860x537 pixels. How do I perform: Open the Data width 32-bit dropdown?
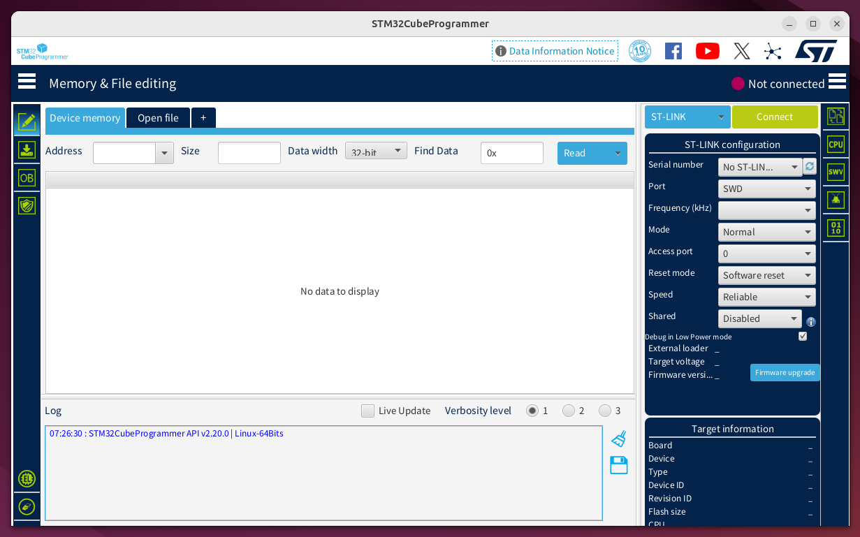click(376, 150)
